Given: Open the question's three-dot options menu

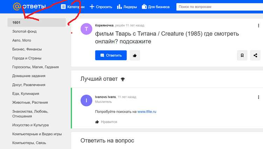Looking at the screenshot, I should [x=258, y=26].
